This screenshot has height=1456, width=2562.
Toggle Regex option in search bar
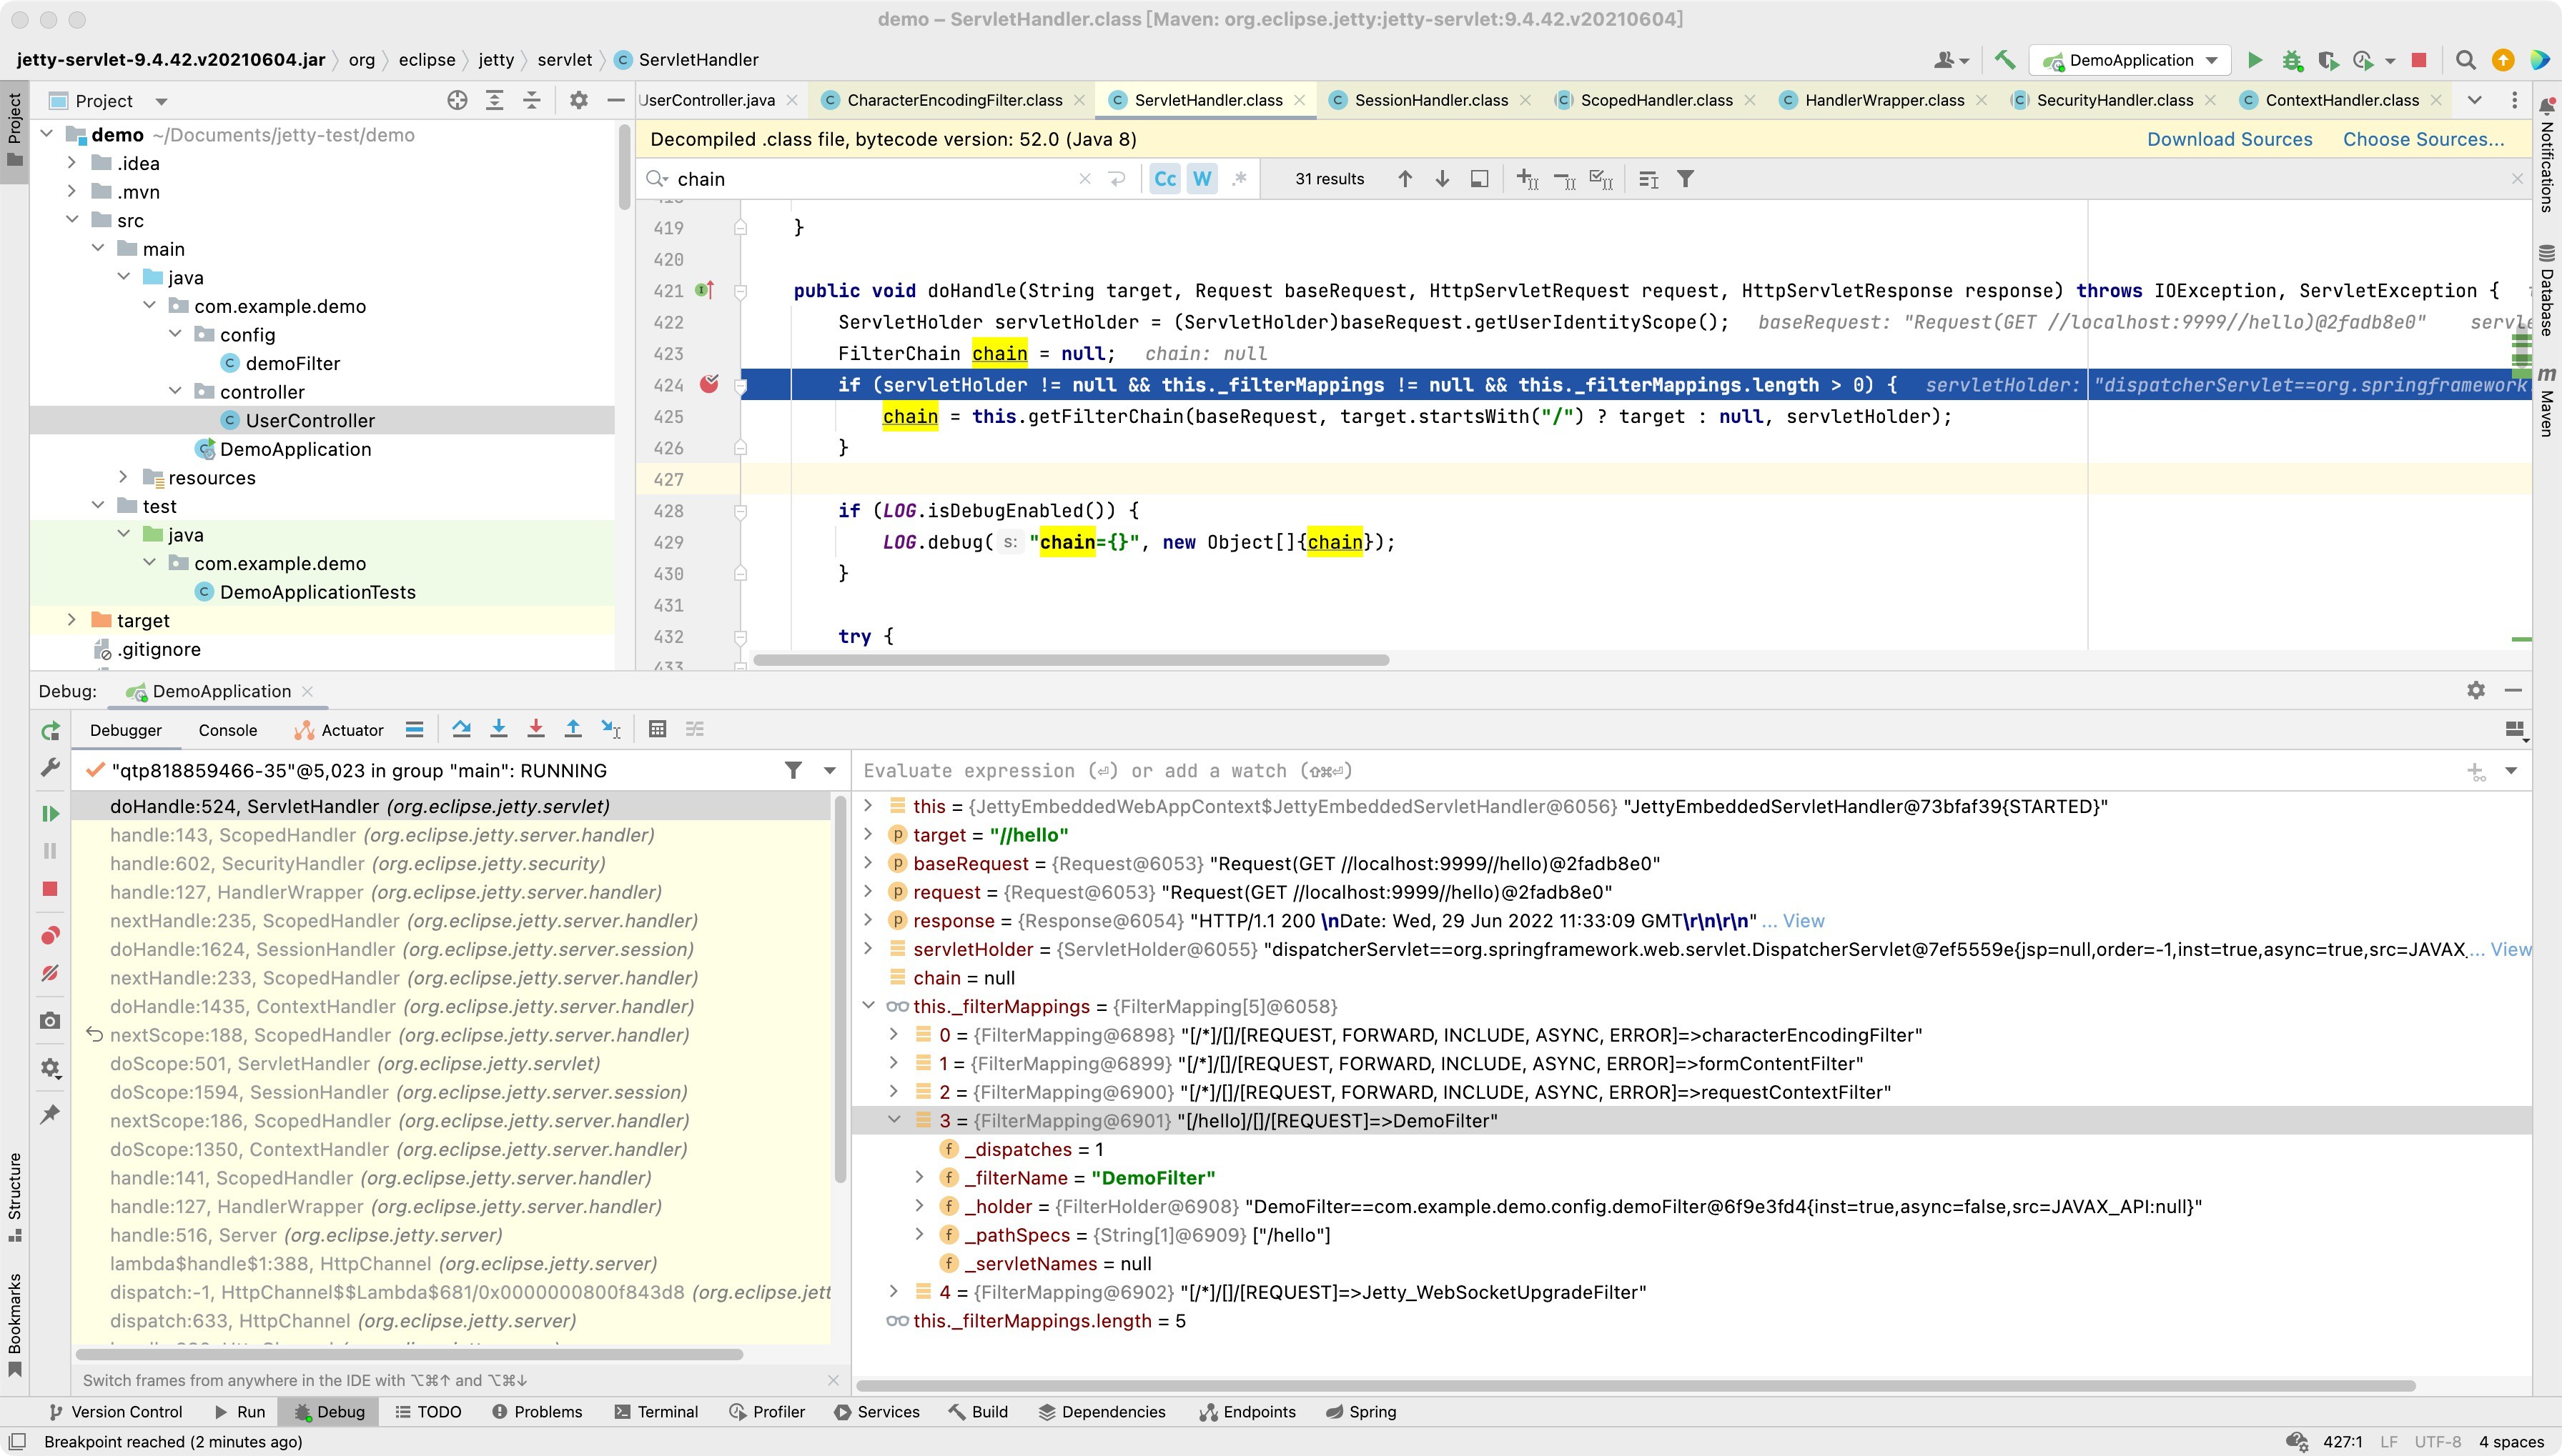pyautogui.click(x=1240, y=179)
